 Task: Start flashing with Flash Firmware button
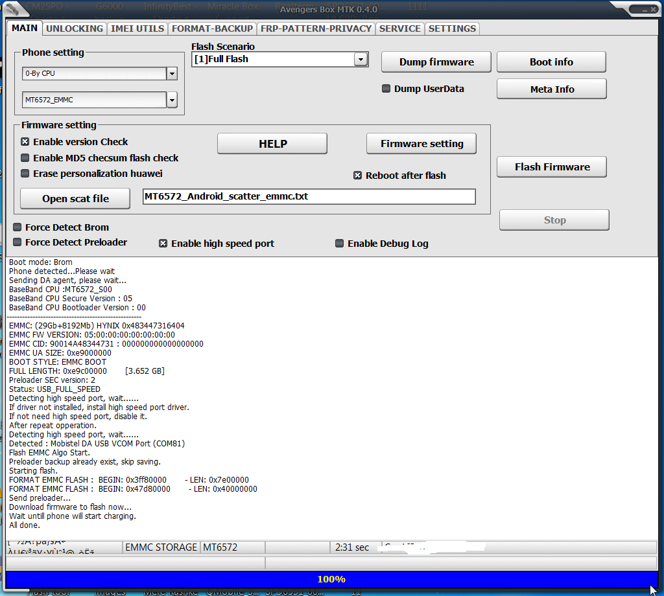coord(551,167)
